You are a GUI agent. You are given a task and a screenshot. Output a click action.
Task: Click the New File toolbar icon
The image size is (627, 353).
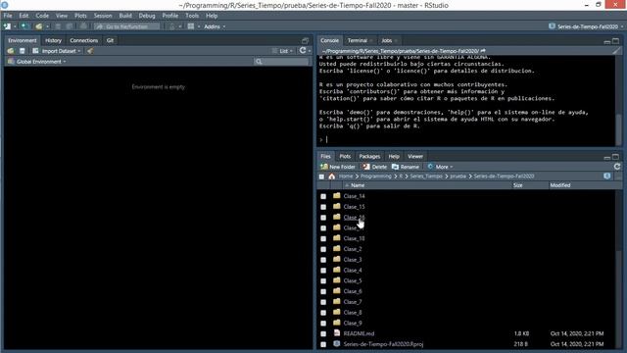[x=7, y=26]
